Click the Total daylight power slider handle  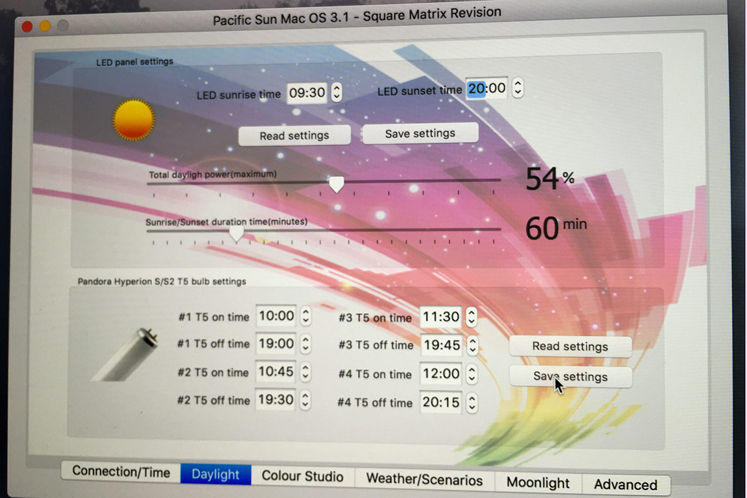point(336,185)
